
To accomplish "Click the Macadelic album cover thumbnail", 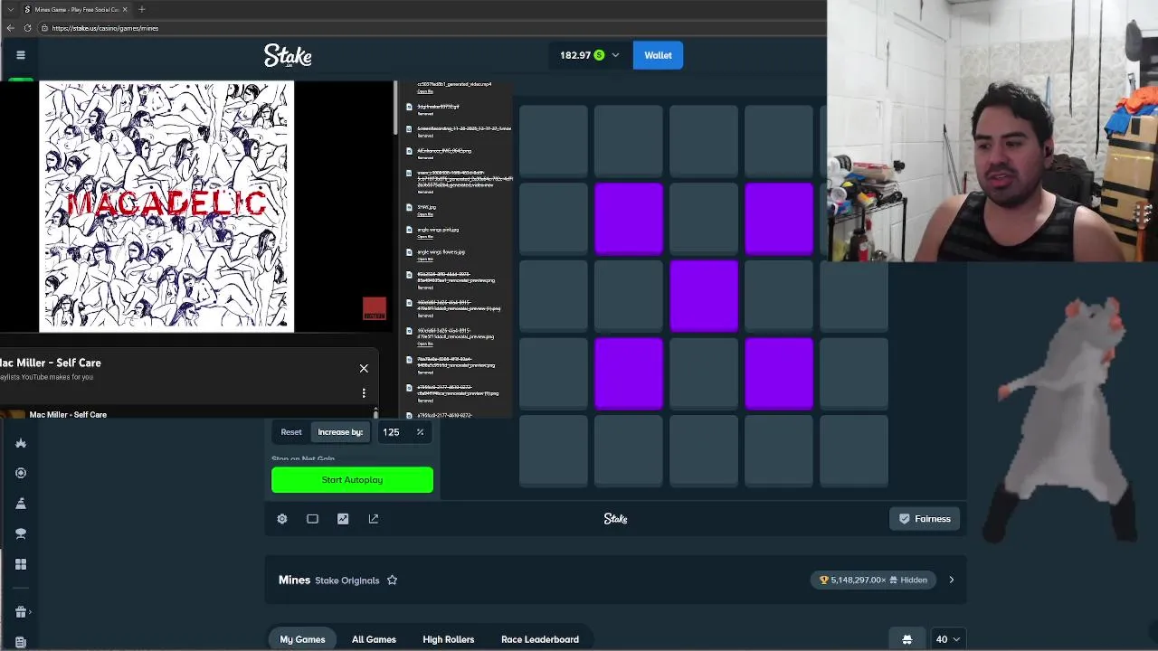I will click(x=166, y=206).
